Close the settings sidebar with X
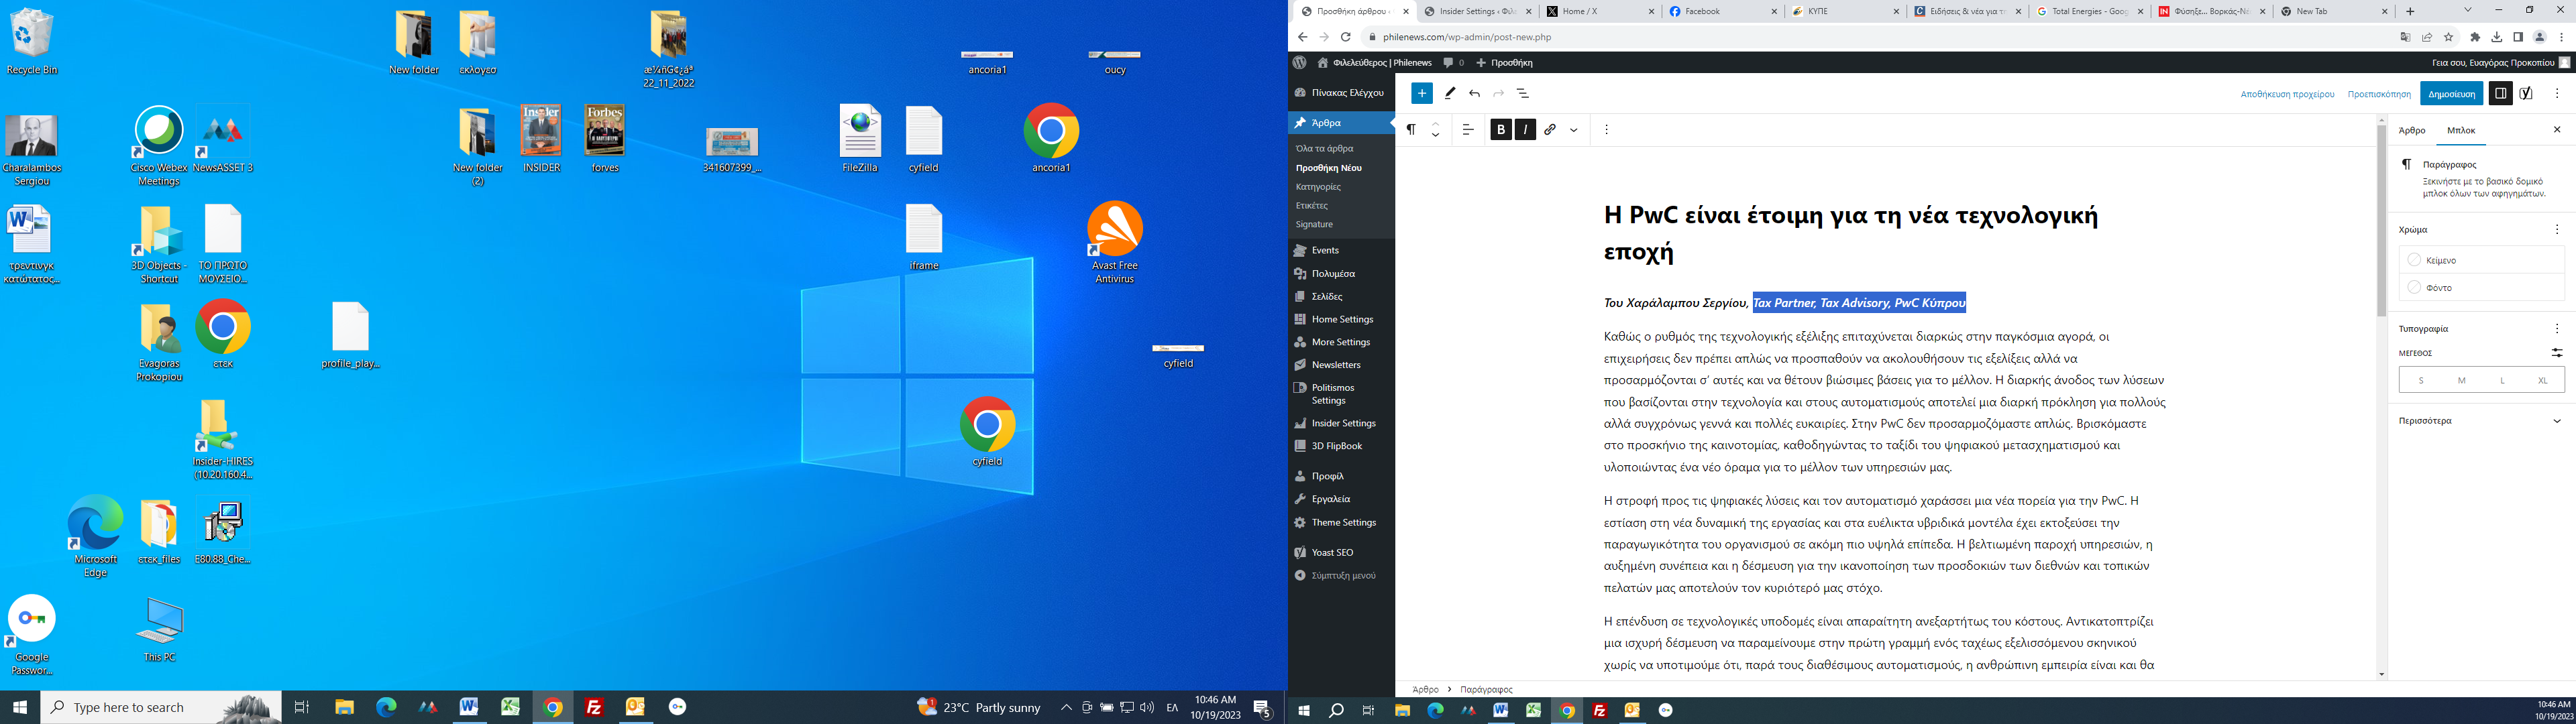2576x724 pixels. click(2557, 130)
